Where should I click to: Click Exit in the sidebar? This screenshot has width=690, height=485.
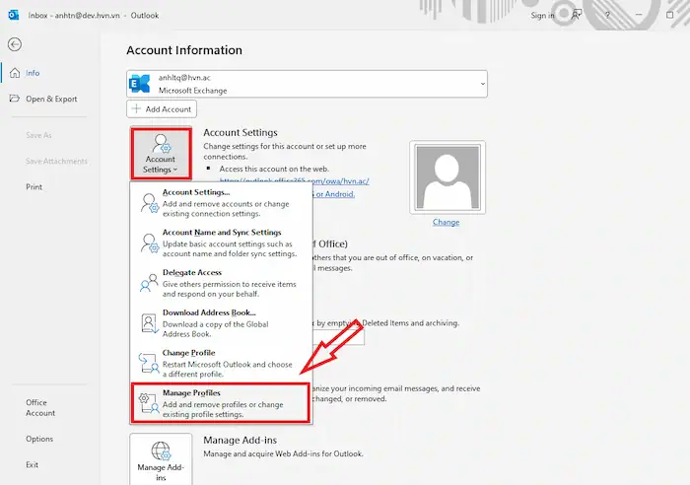click(x=32, y=464)
